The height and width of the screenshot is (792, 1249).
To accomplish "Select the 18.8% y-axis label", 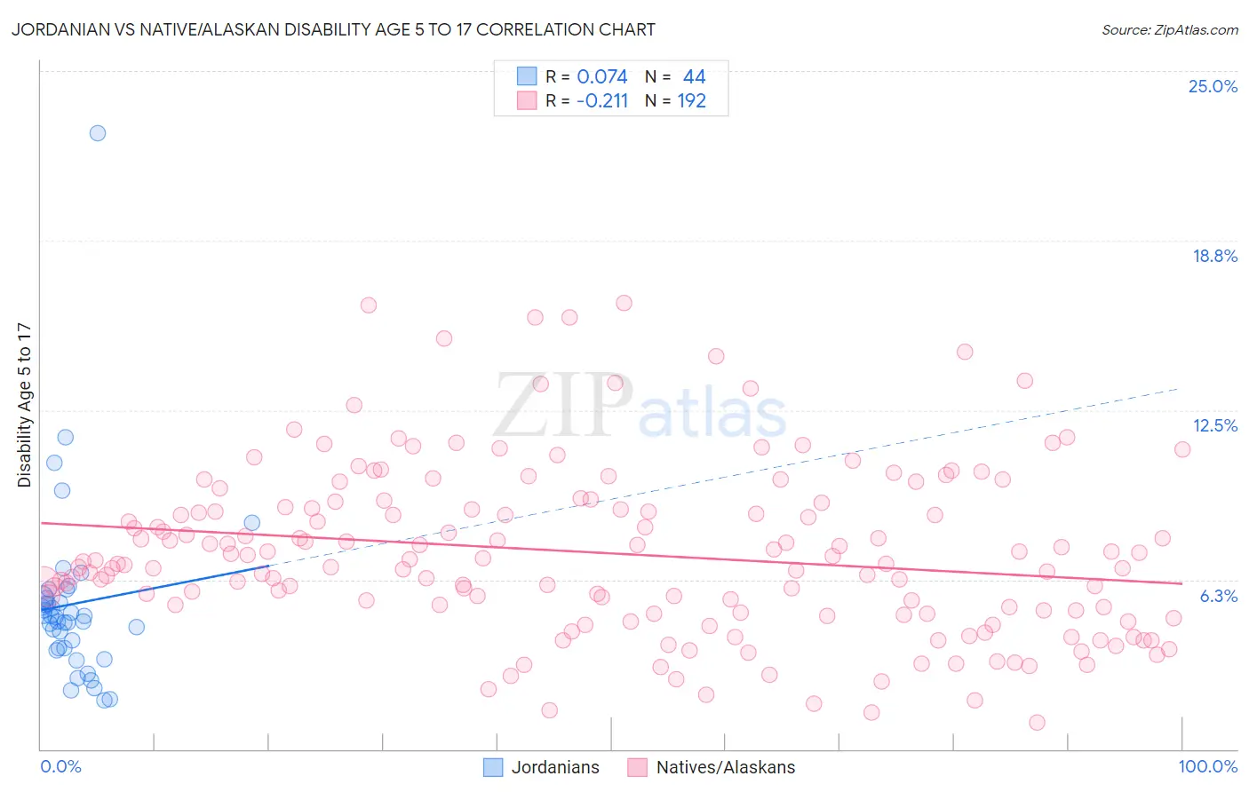I will [x=1214, y=256].
